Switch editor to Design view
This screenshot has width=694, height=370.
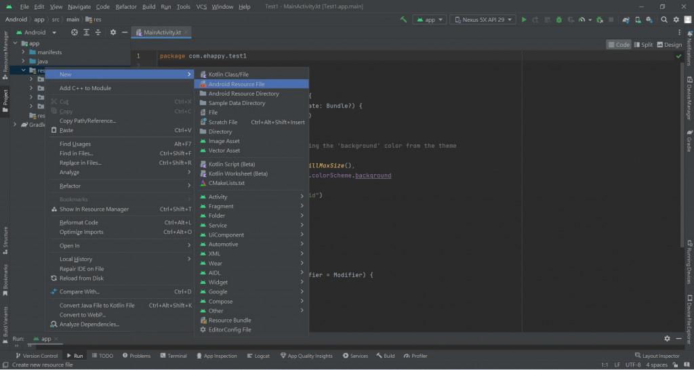[x=670, y=45]
